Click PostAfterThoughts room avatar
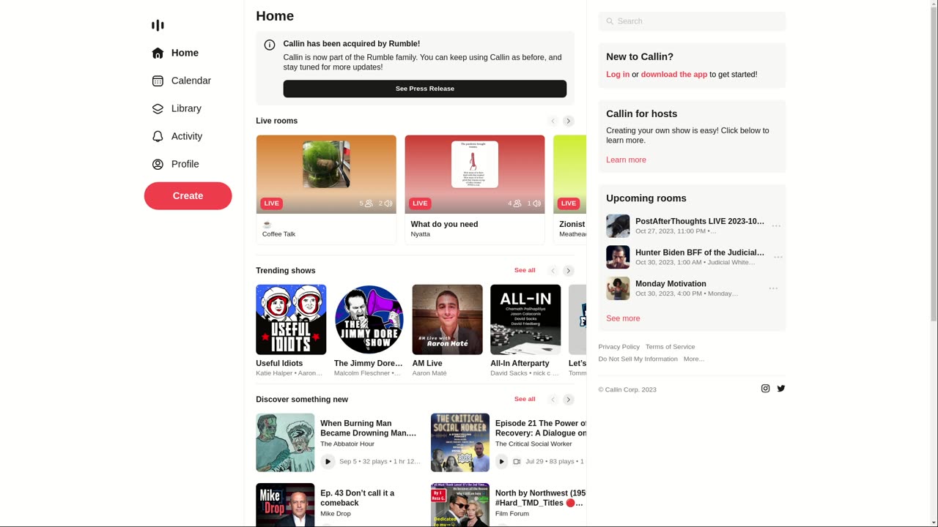 coord(618,226)
